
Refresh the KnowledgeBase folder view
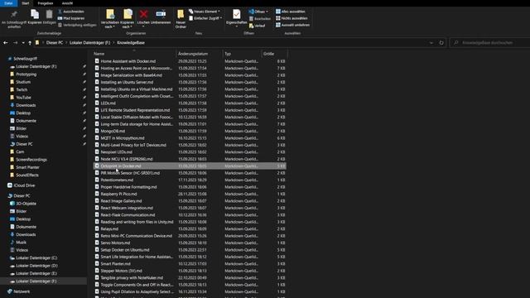(x=441, y=43)
